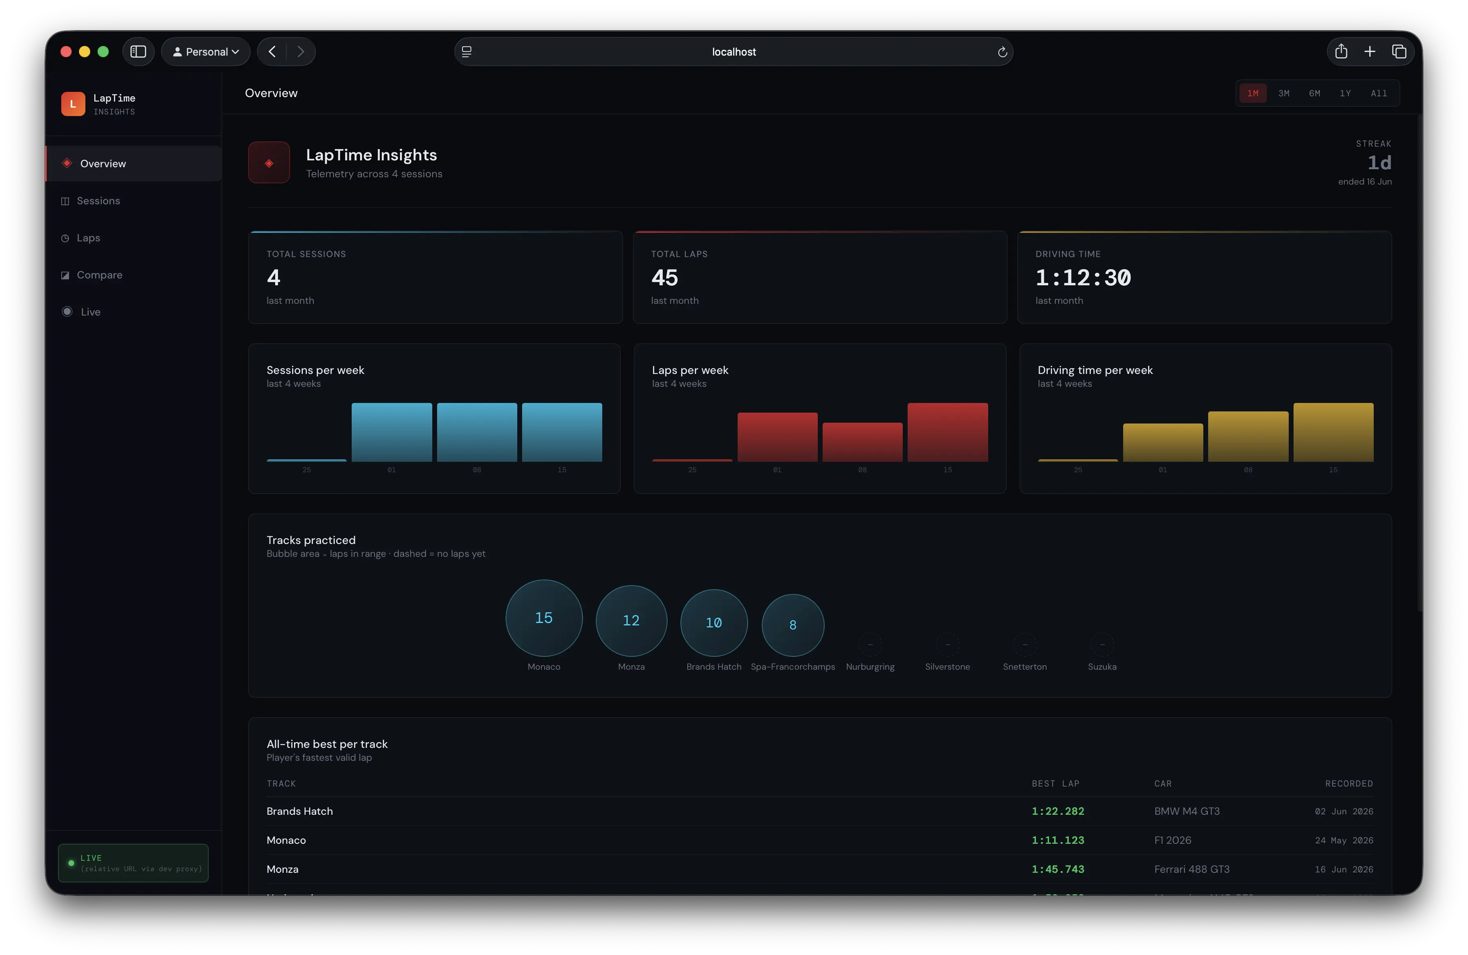Image resolution: width=1468 pixels, height=955 pixels.
Task: Click the Monaco bubble showing 15
Action: click(x=543, y=618)
